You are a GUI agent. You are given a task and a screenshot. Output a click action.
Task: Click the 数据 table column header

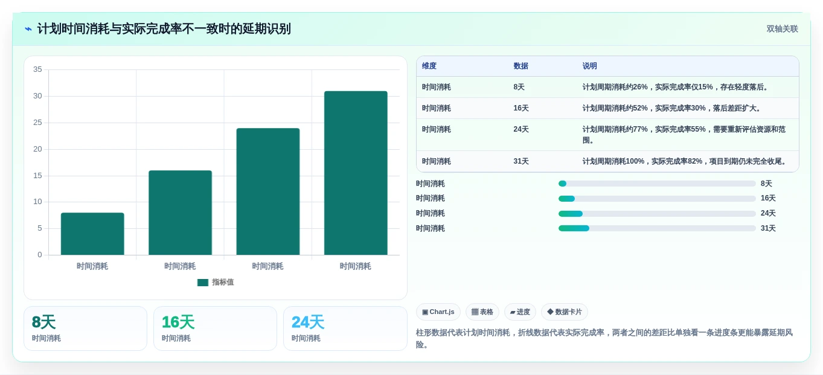521,66
